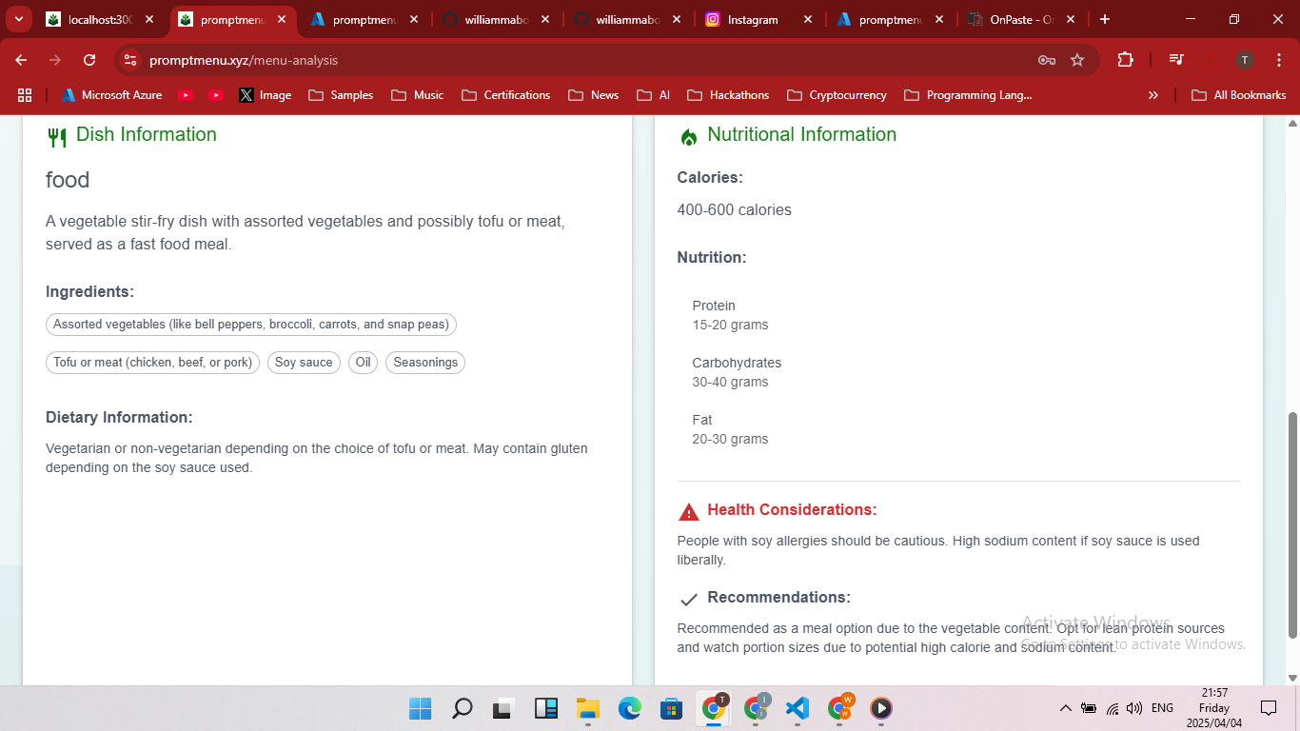Open Chrome's three-dot menu
This screenshot has height=731, width=1300.
tap(1278, 60)
